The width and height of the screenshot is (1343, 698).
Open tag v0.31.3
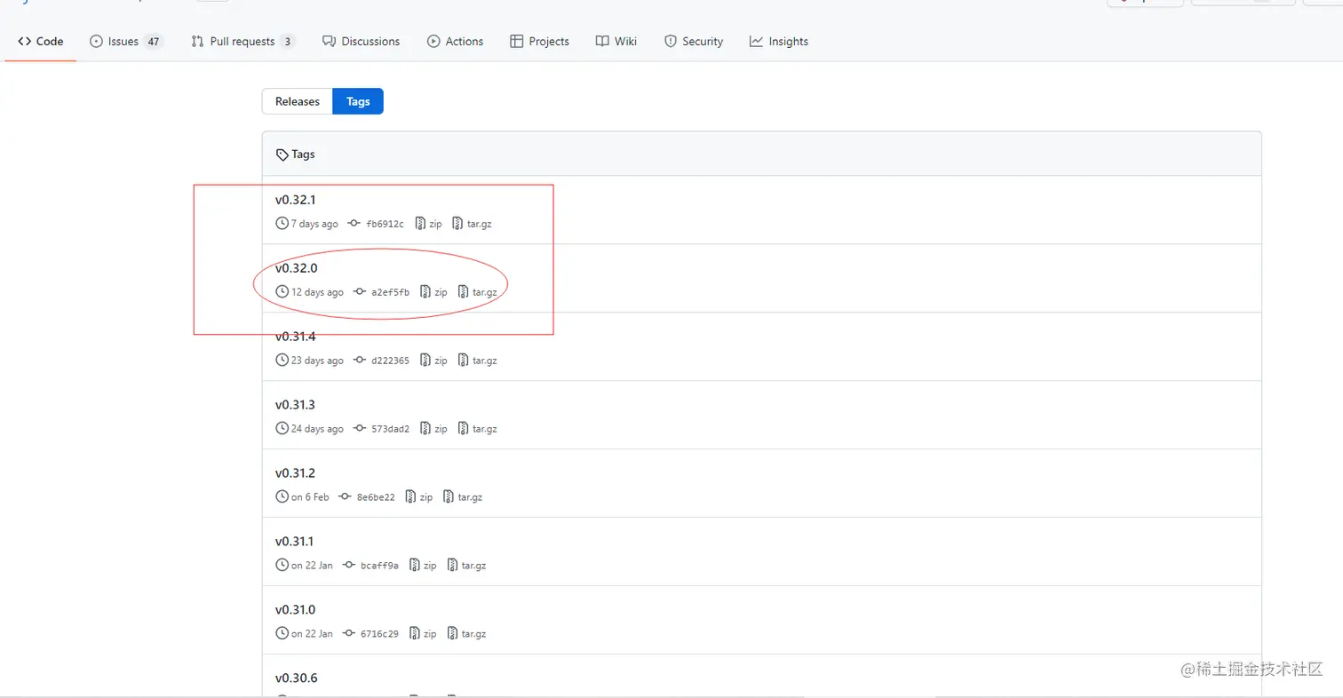pos(295,405)
